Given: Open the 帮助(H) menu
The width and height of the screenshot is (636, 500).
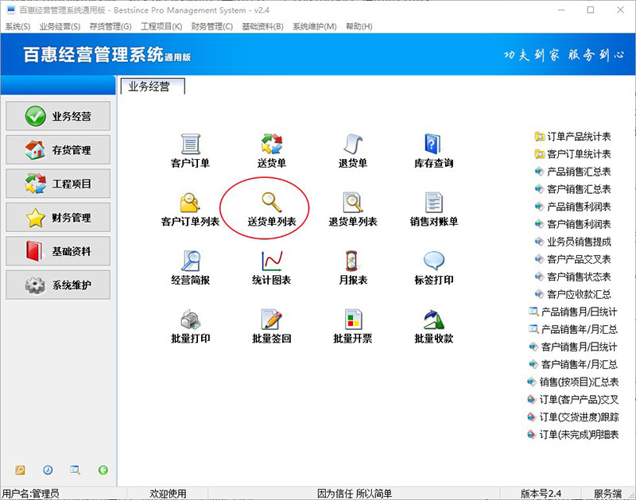Looking at the screenshot, I should tap(359, 26).
